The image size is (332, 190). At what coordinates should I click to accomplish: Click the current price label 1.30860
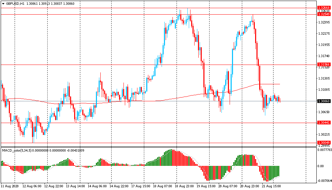(324, 101)
